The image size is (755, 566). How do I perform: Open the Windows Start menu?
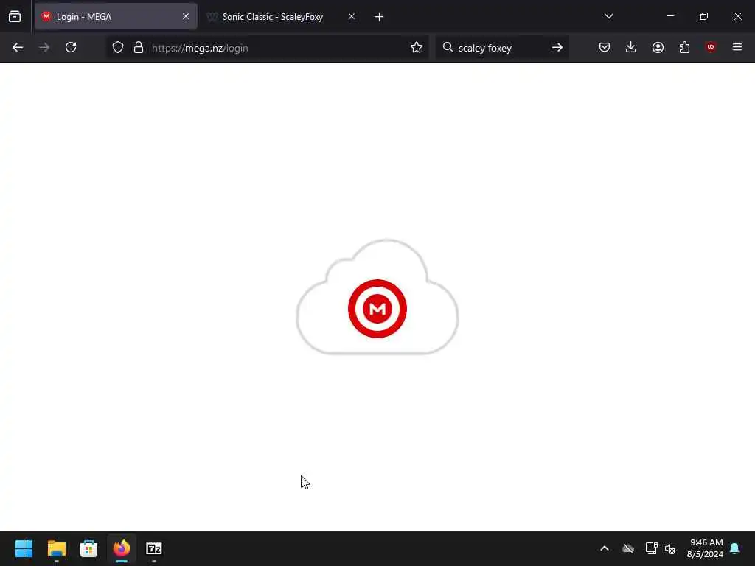[24, 548]
